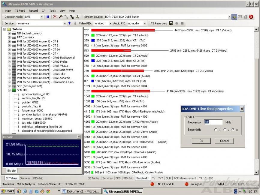Click the blue pause button in the decoder toolbar
The width and height of the screenshot is (260, 195).
click(48, 17)
